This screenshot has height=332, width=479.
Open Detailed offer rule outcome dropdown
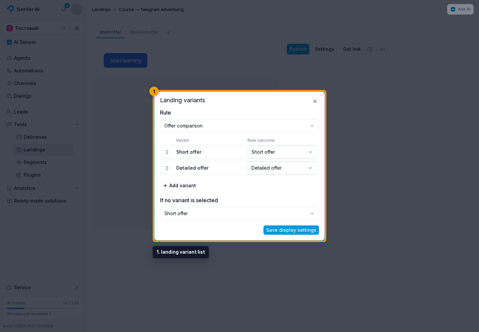tap(282, 168)
